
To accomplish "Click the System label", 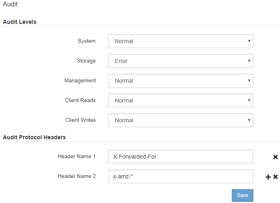I will [87, 41].
